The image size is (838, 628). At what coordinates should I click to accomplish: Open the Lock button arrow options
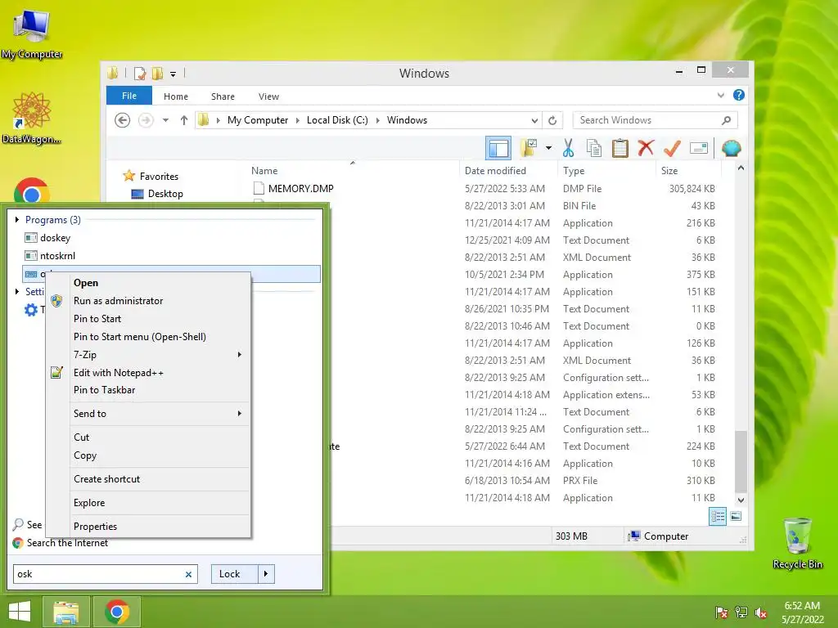point(266,574)
